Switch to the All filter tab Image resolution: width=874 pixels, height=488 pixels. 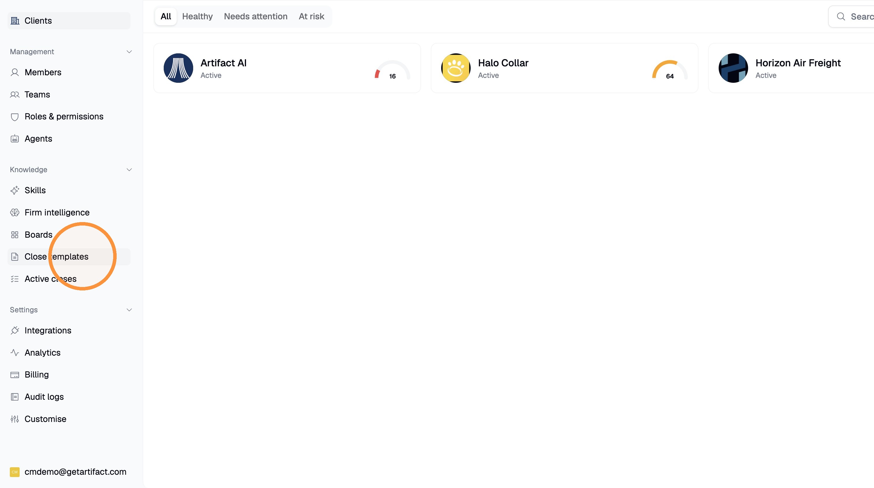coord(165,16)
